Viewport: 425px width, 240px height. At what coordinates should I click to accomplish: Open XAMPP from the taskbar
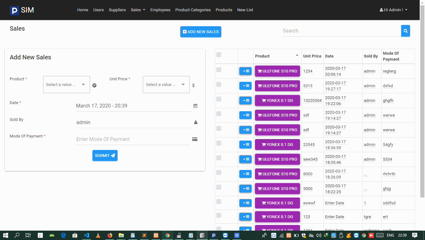156,235
